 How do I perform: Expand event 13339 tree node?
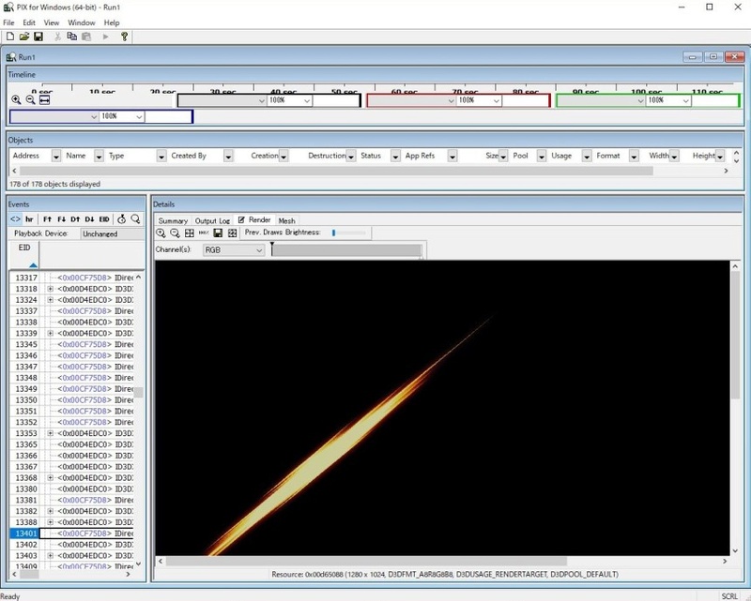pos(51,334)
